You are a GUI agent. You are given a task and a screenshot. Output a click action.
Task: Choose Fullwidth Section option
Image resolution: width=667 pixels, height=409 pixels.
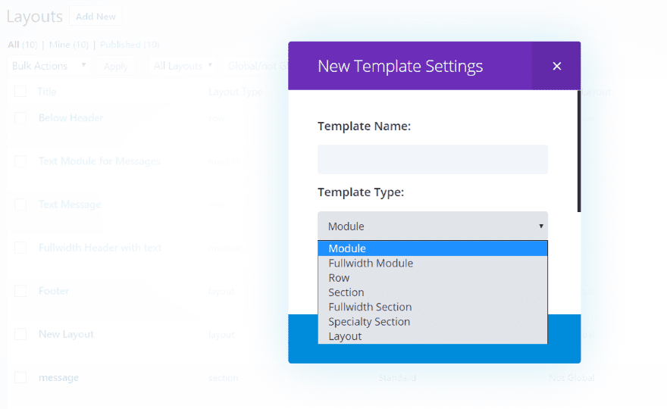click(432, 307)
